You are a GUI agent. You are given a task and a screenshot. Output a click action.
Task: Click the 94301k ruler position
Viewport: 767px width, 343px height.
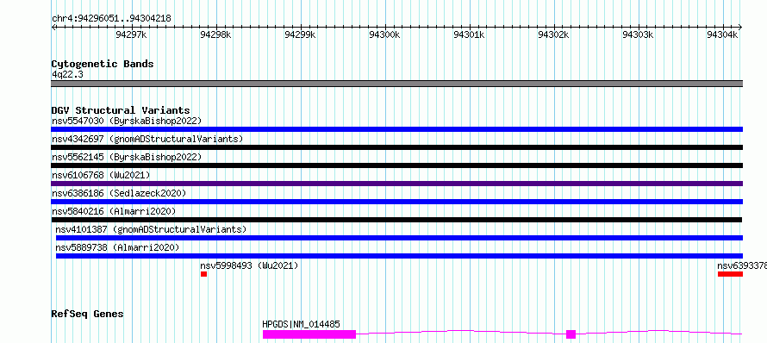(469, 34)
